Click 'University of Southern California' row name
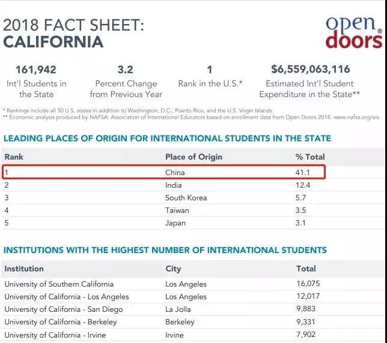This screenshot has width=387, height=343. [59, 284]
